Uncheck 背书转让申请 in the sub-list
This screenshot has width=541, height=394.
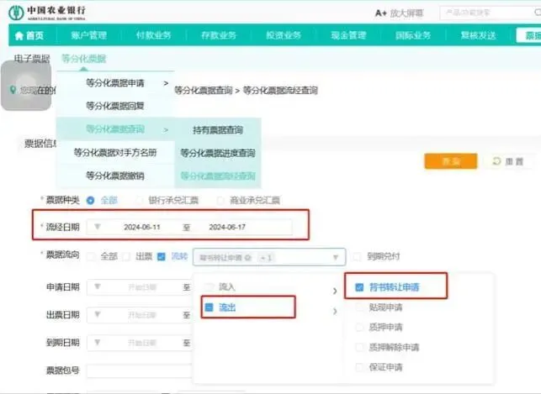tap(359, 287)
